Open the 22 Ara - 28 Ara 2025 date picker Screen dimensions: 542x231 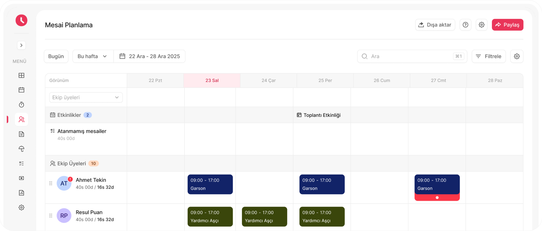pyautogui.click(x=150, y=56)
